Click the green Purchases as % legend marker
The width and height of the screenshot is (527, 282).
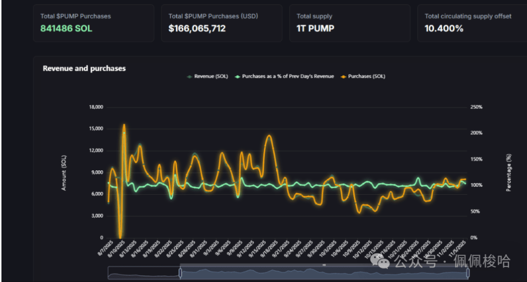[238, 77]
